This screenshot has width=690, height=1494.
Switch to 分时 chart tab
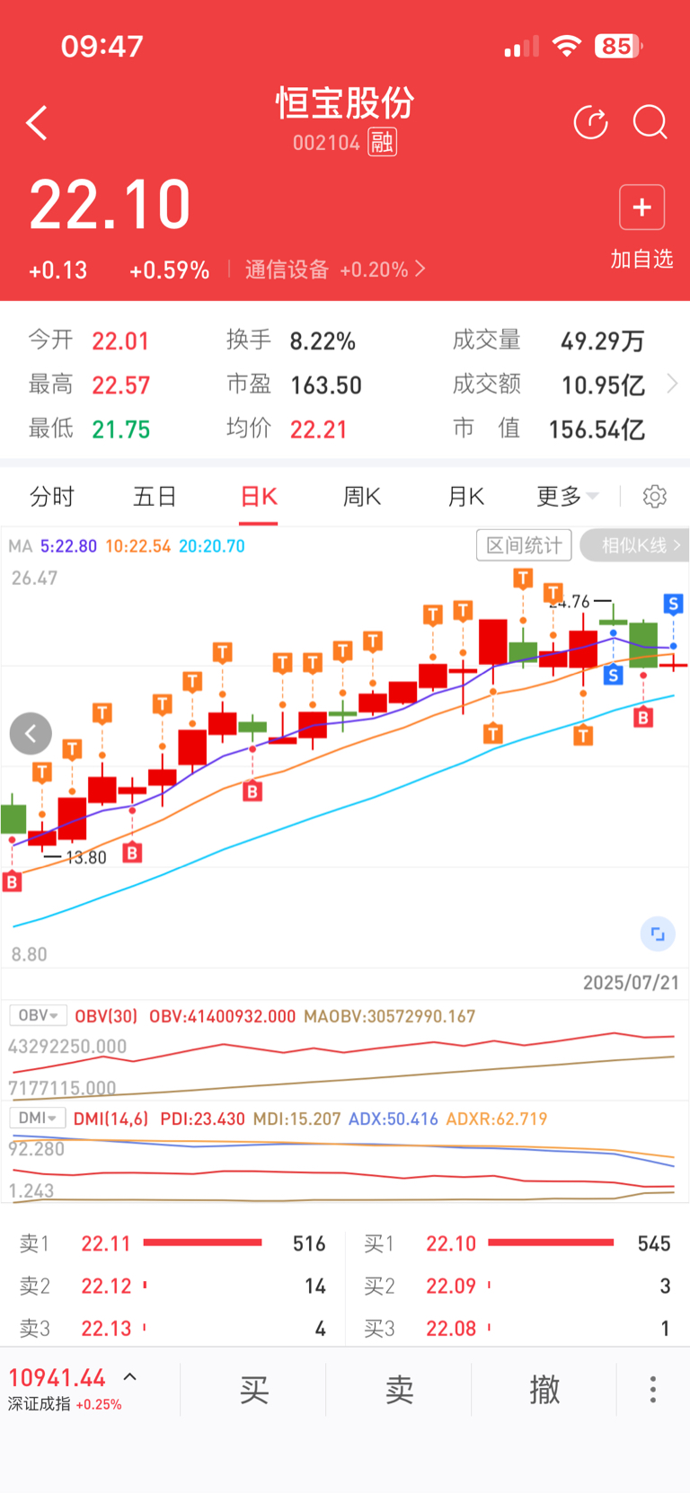coord(52,496)
